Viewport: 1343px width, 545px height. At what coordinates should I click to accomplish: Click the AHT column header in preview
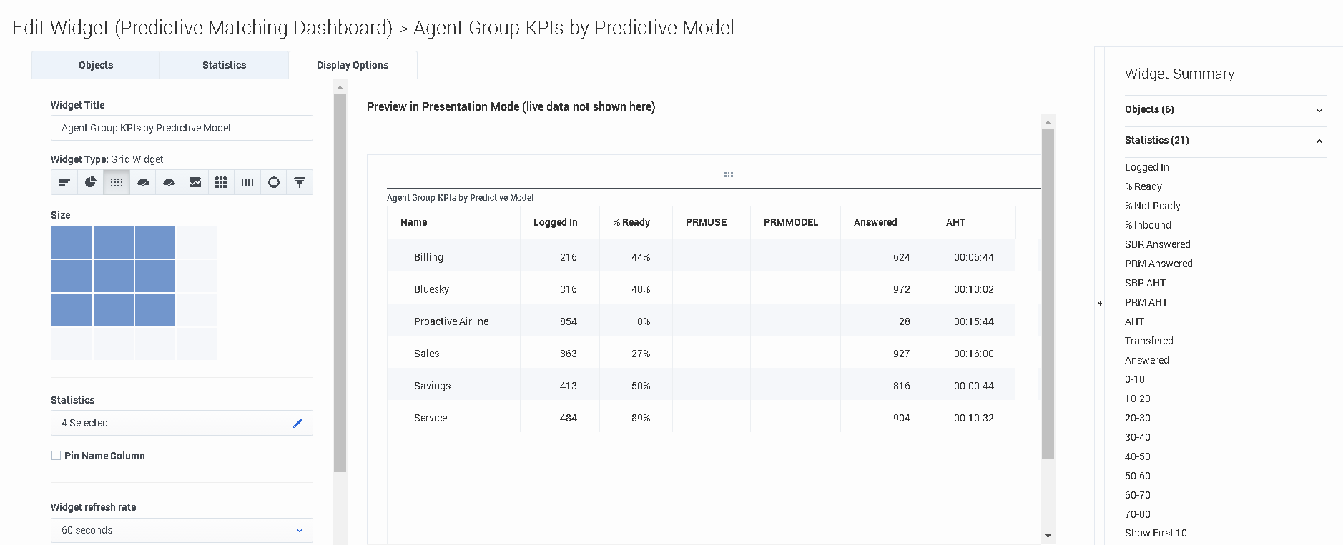(x=955, y=222)
